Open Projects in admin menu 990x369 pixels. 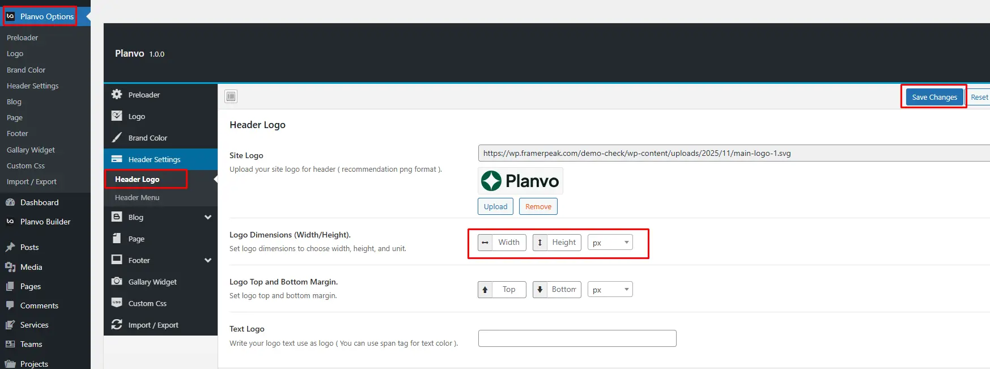click(x=34, y=363)
